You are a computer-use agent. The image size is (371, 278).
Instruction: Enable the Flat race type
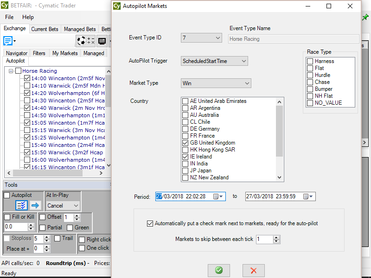(310, 68)
